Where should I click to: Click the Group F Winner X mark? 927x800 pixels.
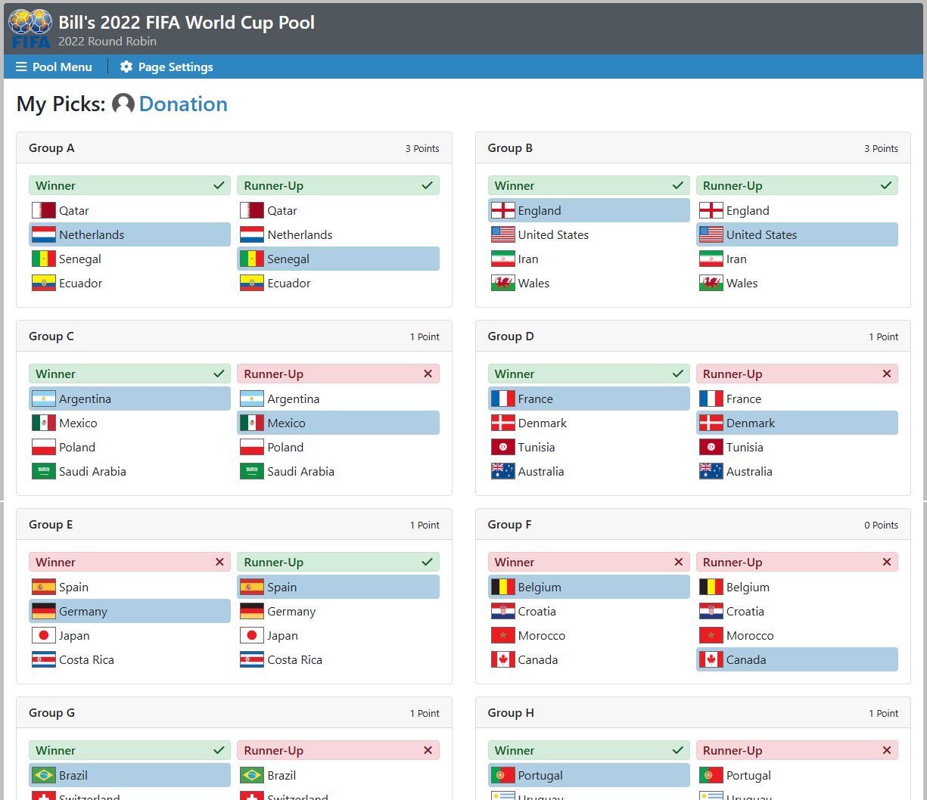click(x=679, y=562)
